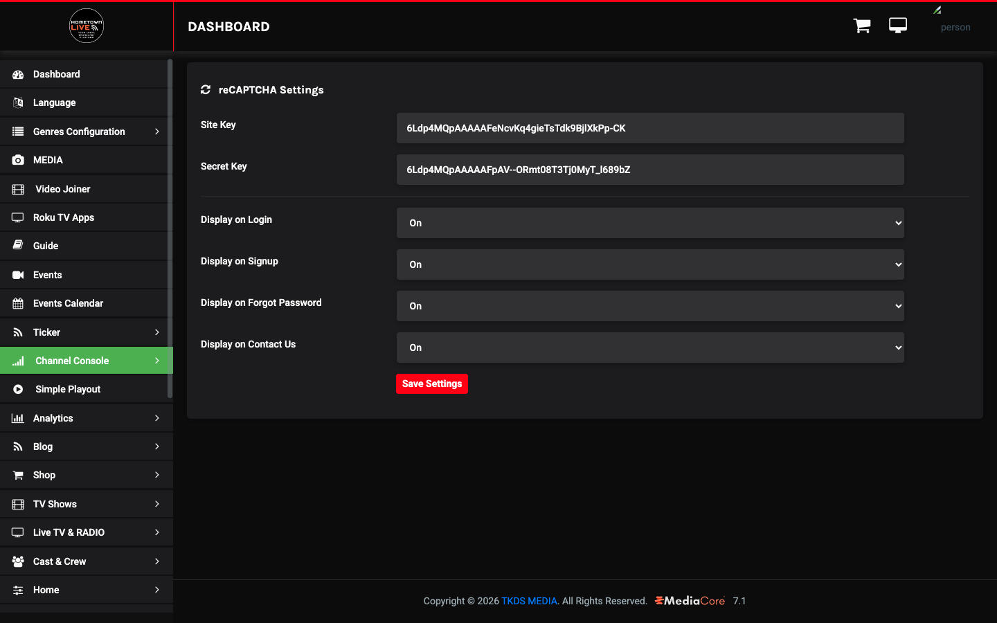
Task: Open the Display on Login dropdown
Action: coord(650,223)
